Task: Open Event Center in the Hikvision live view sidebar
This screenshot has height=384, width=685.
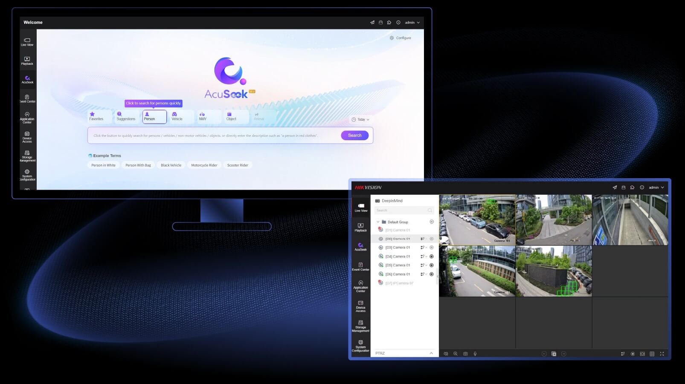Action: pyautogui.click(x=360, y=266)
